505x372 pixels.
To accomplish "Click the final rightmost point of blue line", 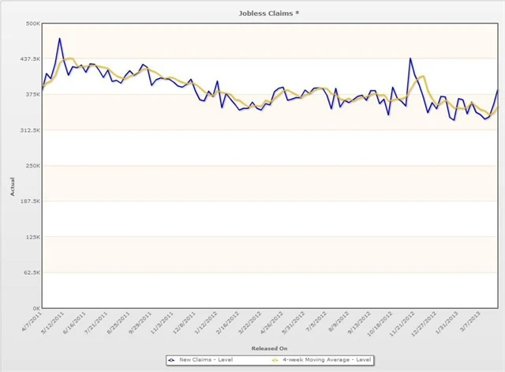I will [498, 90].
